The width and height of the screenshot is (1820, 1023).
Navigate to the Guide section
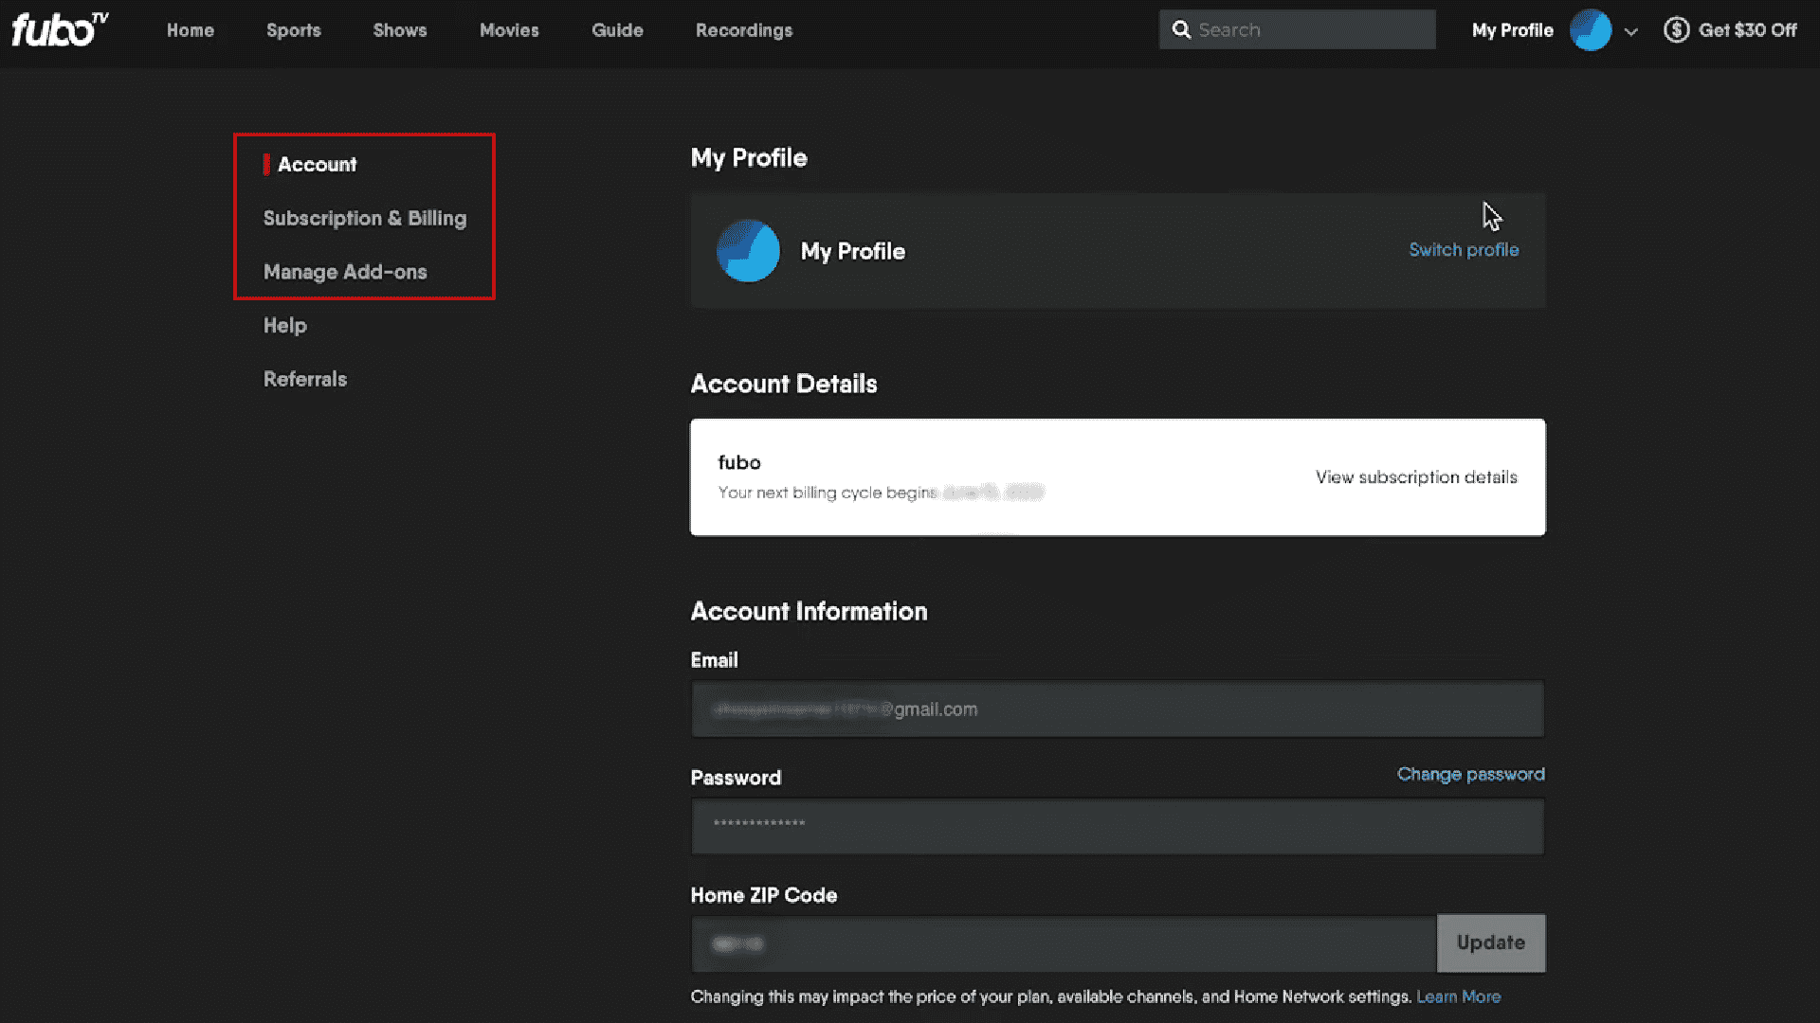coord(617,30)
